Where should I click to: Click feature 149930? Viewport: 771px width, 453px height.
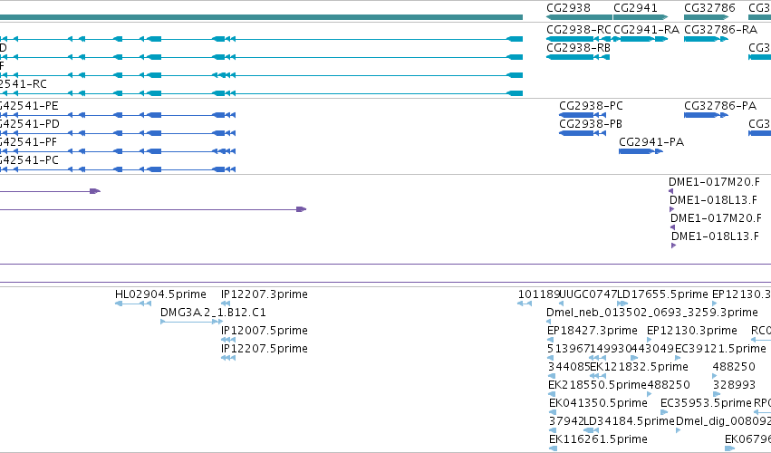(611, 349)
